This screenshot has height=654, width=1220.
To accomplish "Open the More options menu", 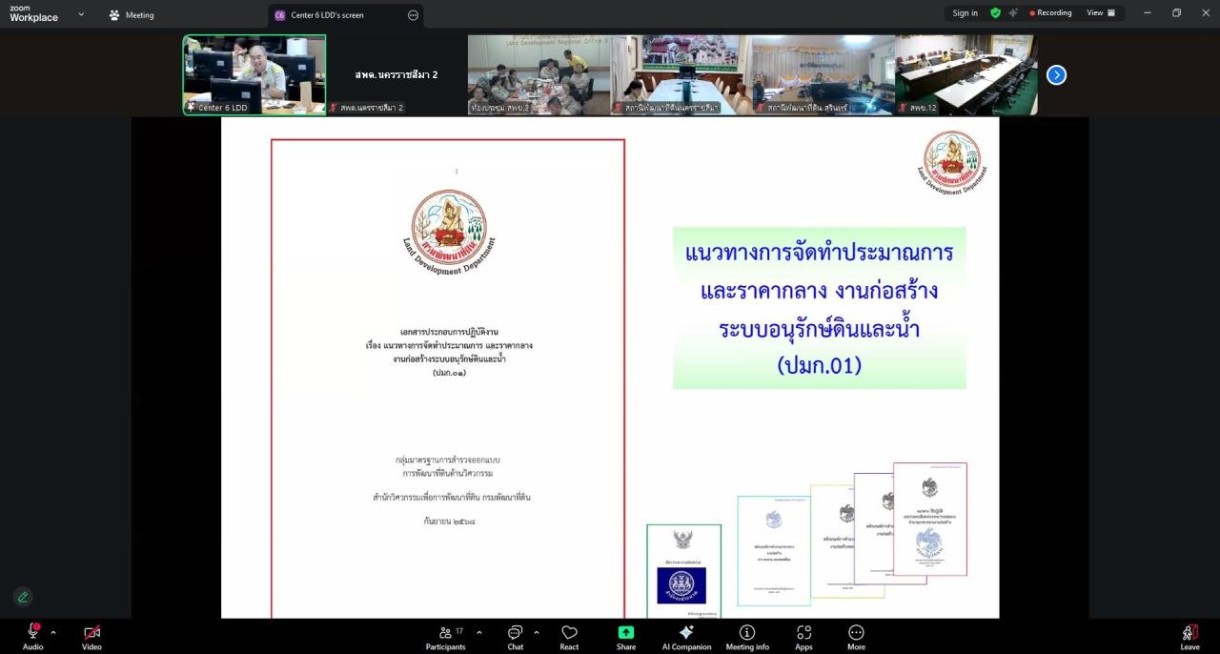I will point(856,637).
